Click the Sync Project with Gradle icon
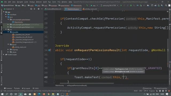Screen dimensions: 171x96 (156, 5)
